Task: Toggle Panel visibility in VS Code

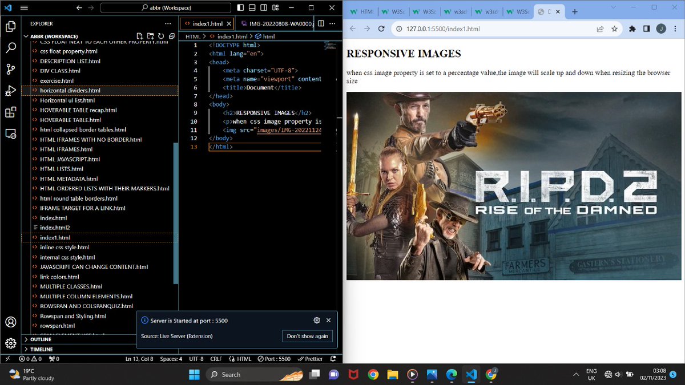Action: pyautogui.click(x=252, y=7)
